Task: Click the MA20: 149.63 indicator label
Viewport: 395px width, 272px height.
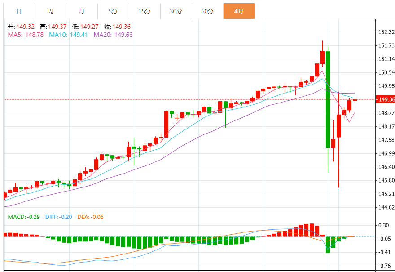Action: click(x=113, y=35)
